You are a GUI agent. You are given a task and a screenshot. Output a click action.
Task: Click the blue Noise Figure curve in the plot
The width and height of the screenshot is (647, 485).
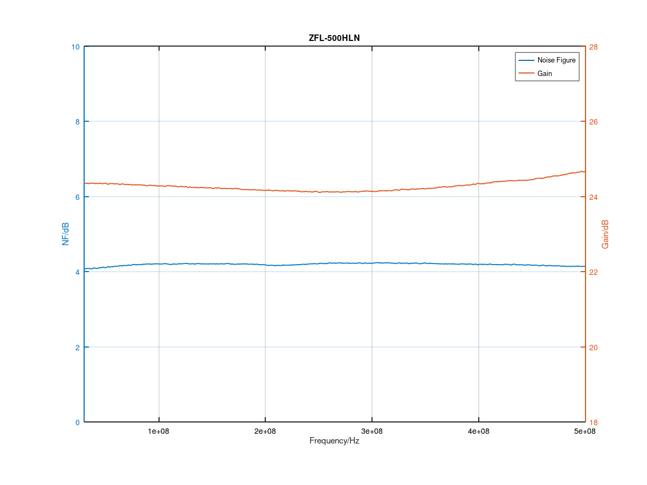coord(334,263)
